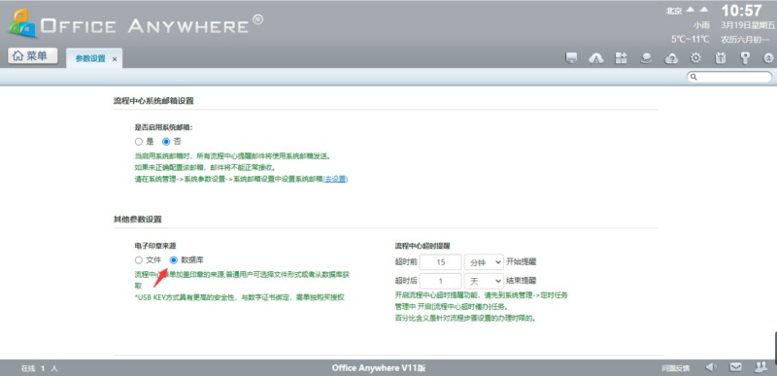Click the shirt theme icon
This screenshot has width=777, height=376.
721,58
